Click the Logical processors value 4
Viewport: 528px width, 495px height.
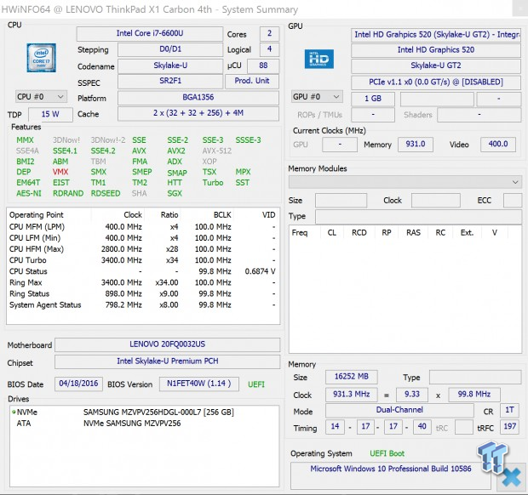coord(269,49)
